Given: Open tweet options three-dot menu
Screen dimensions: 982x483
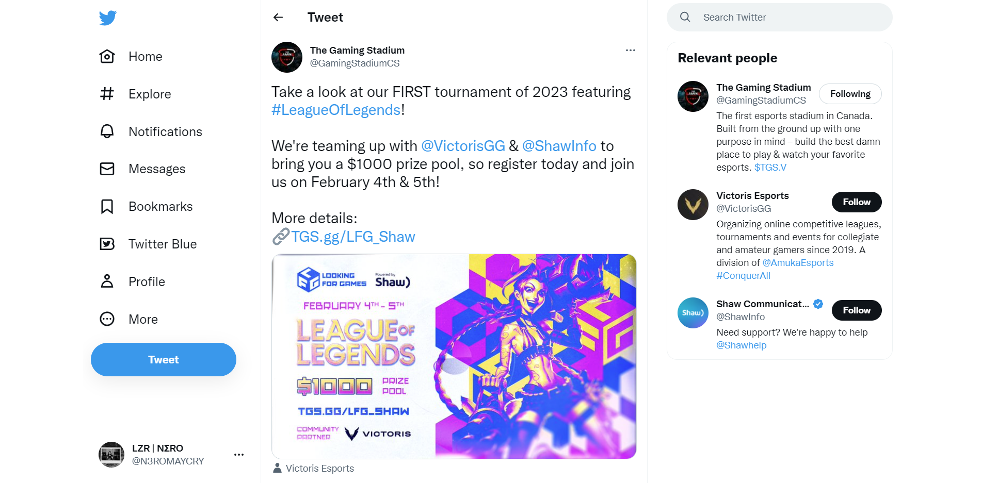Looking at the screenshot, I should tap(630, 50).
